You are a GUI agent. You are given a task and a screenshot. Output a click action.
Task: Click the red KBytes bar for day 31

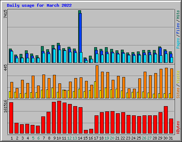click(x=171, y=126)
